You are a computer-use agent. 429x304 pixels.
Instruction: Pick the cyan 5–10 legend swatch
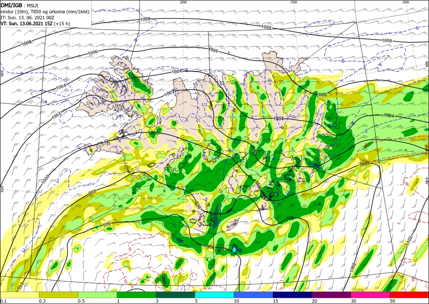pyautogui.click(x=214, y=295)
